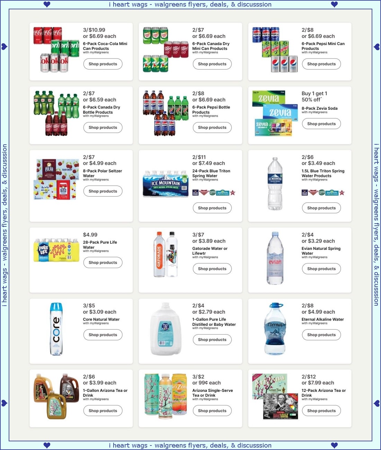The width and height of the screenshot is (381, 450).
Task: Click Shop products for 12-Pack Arizona Tea
Action: click(321, 411)
